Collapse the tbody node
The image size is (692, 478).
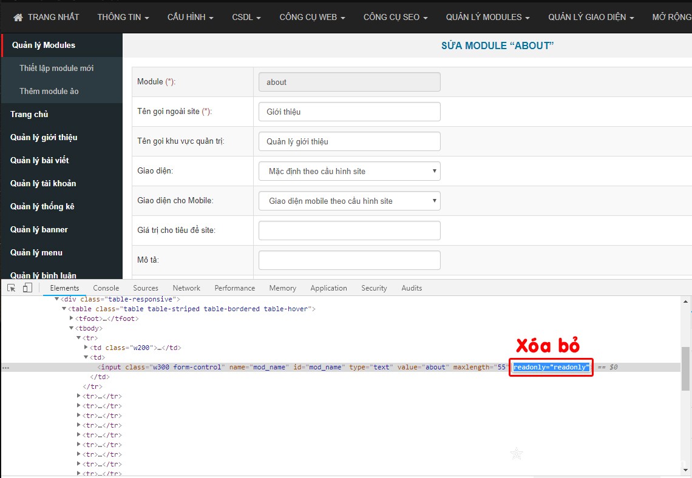72,328
